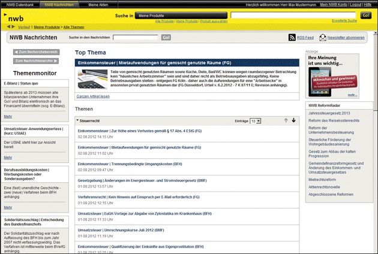Viewport: 378px width, 254px height.
Task: Click the 'Suche in den Nachrichten' input field
Action: pyautogui.click(x=135, y=38)
